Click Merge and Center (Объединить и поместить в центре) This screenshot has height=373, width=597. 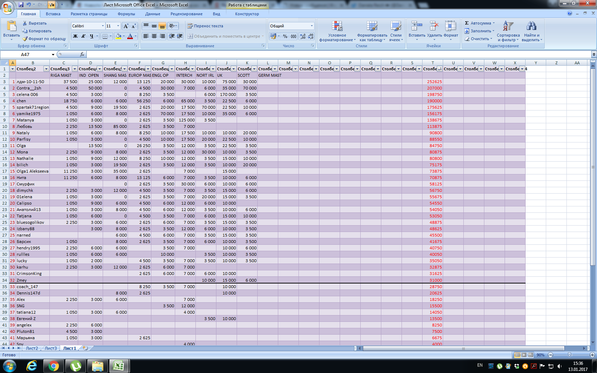click(x=225, y=36)
